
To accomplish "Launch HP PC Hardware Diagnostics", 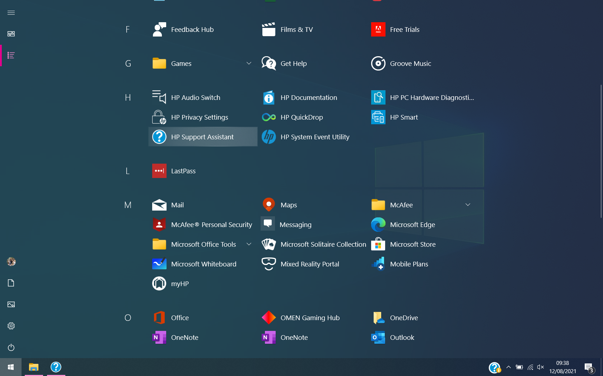I will point(422,97).
